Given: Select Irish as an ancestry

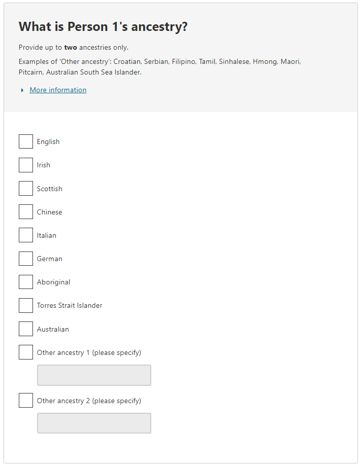Looking at the screenshot, I should click(x=25, y=165).
